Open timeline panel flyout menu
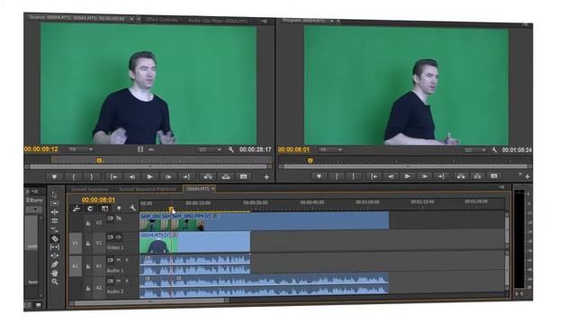576x324 pixels. [x=501, y=187]
